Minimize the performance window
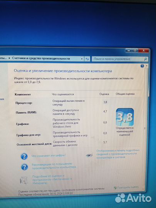Screen dimensions: 156x208 click(x=129, y=50)
